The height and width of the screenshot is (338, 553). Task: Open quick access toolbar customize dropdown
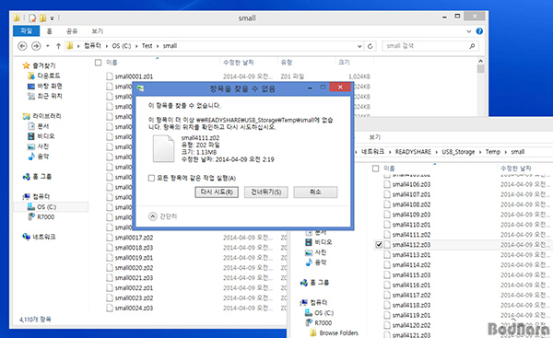pyautogui.click(x=52, y=17)
